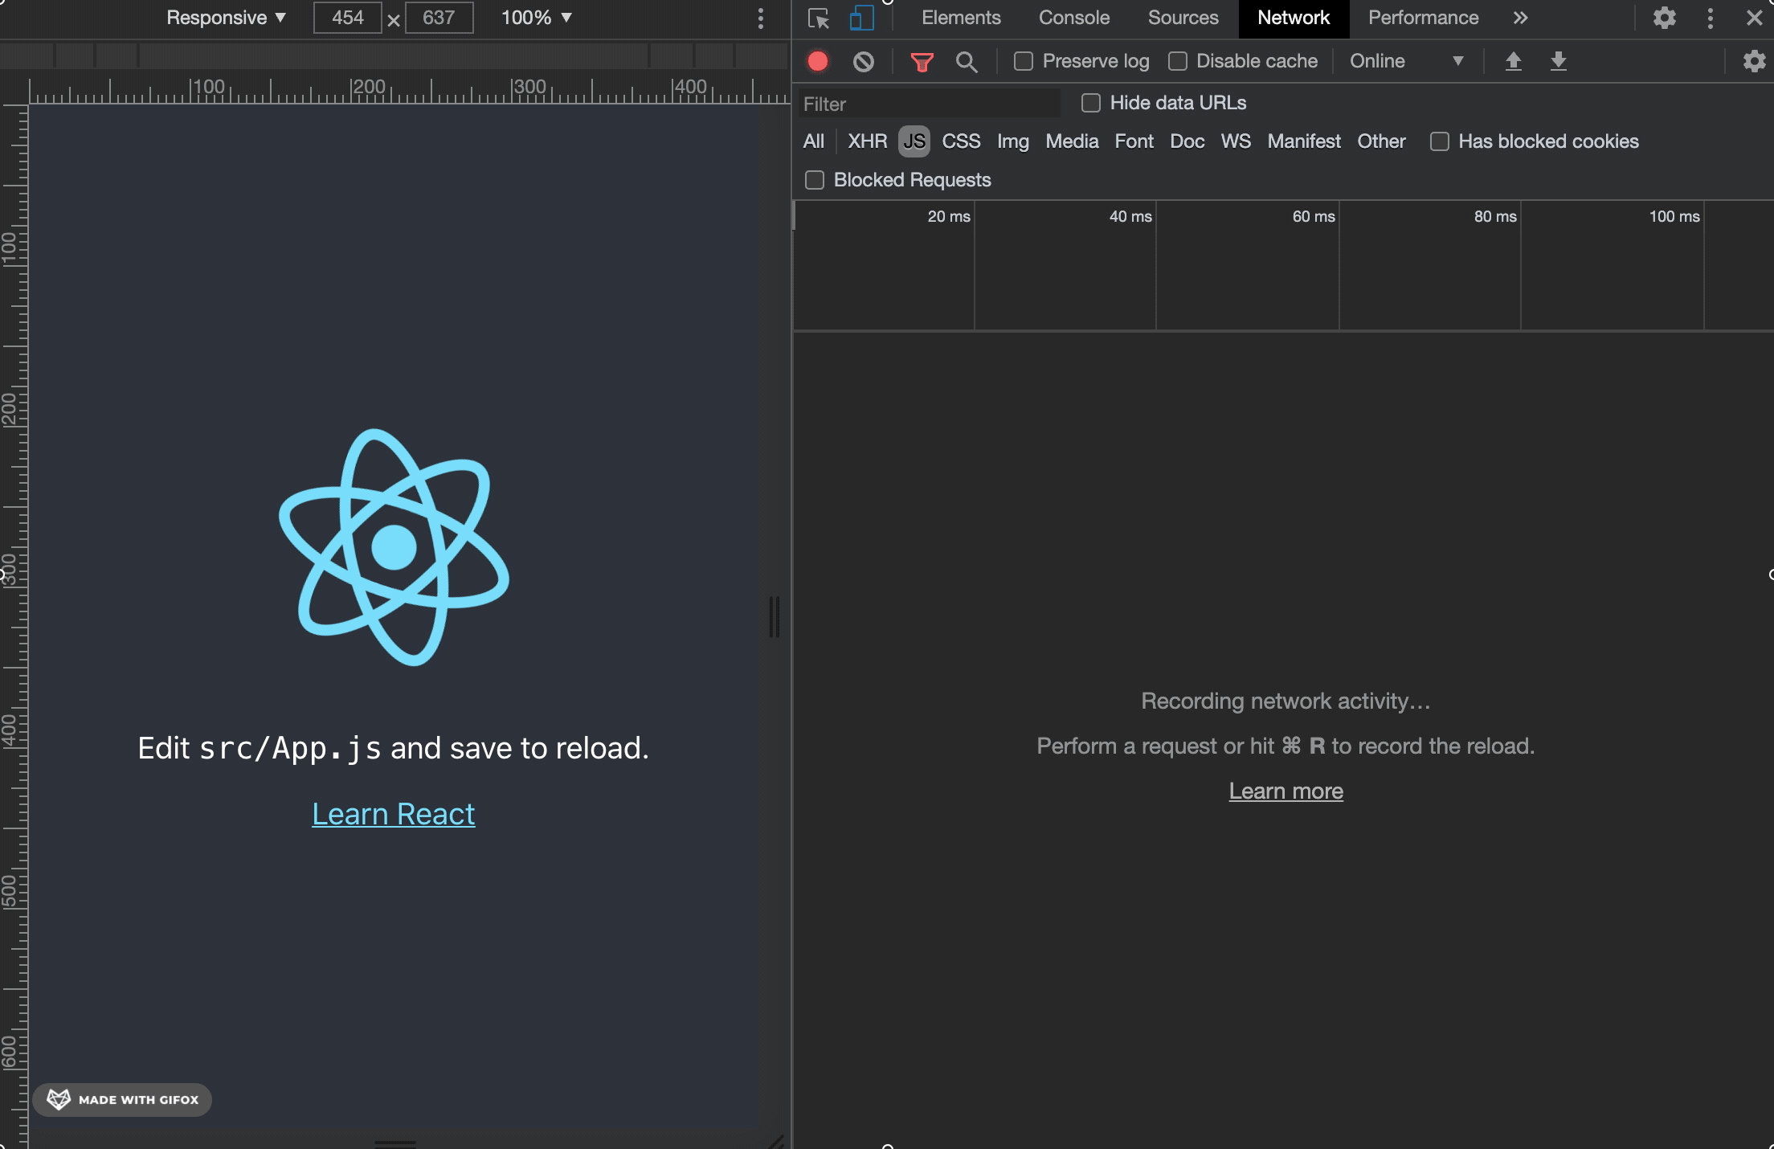1774x1149 pixels.
Task: Click the viewport width field 454
Action: coord(348,18)
